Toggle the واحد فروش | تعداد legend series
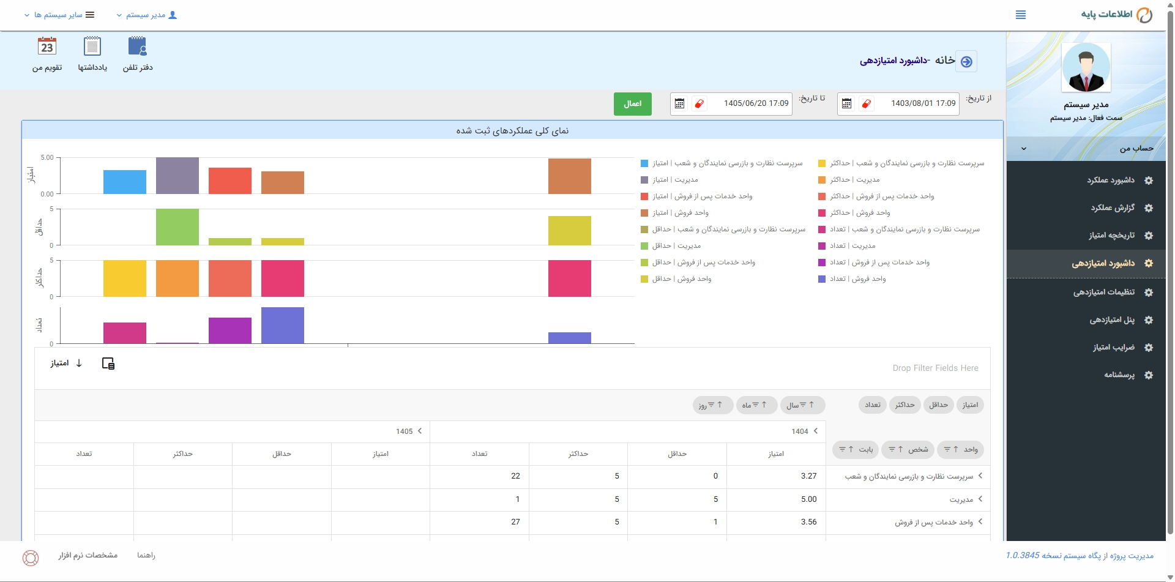This screenshot has width=1175, height=582. (x=852, y=279)
